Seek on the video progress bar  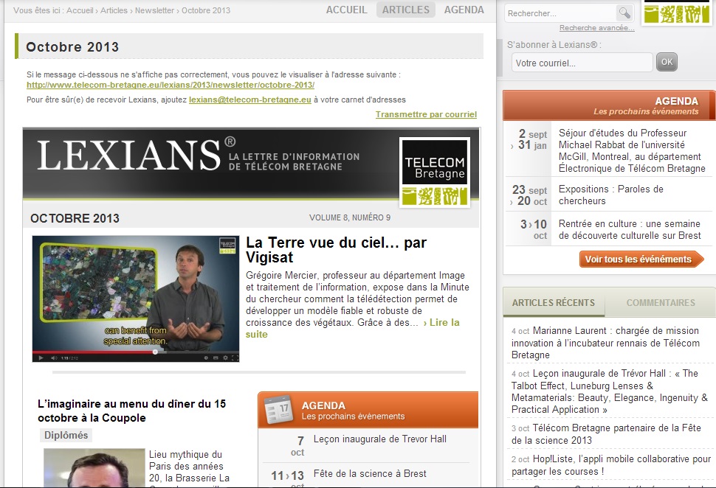[x=136, y=352]
